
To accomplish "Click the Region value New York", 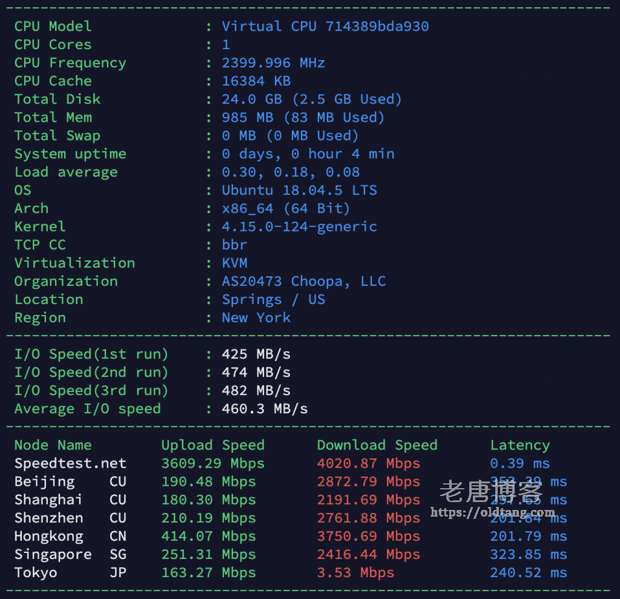I will pos(256,317).
